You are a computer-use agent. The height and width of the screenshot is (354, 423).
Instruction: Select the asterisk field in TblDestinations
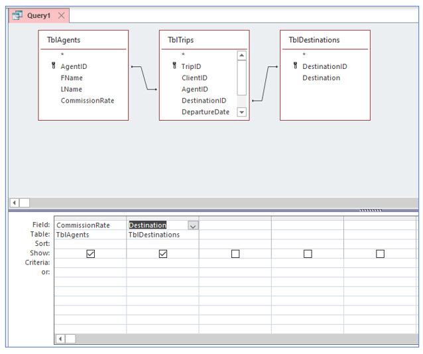pyautogui.click(x=304, y=54)
